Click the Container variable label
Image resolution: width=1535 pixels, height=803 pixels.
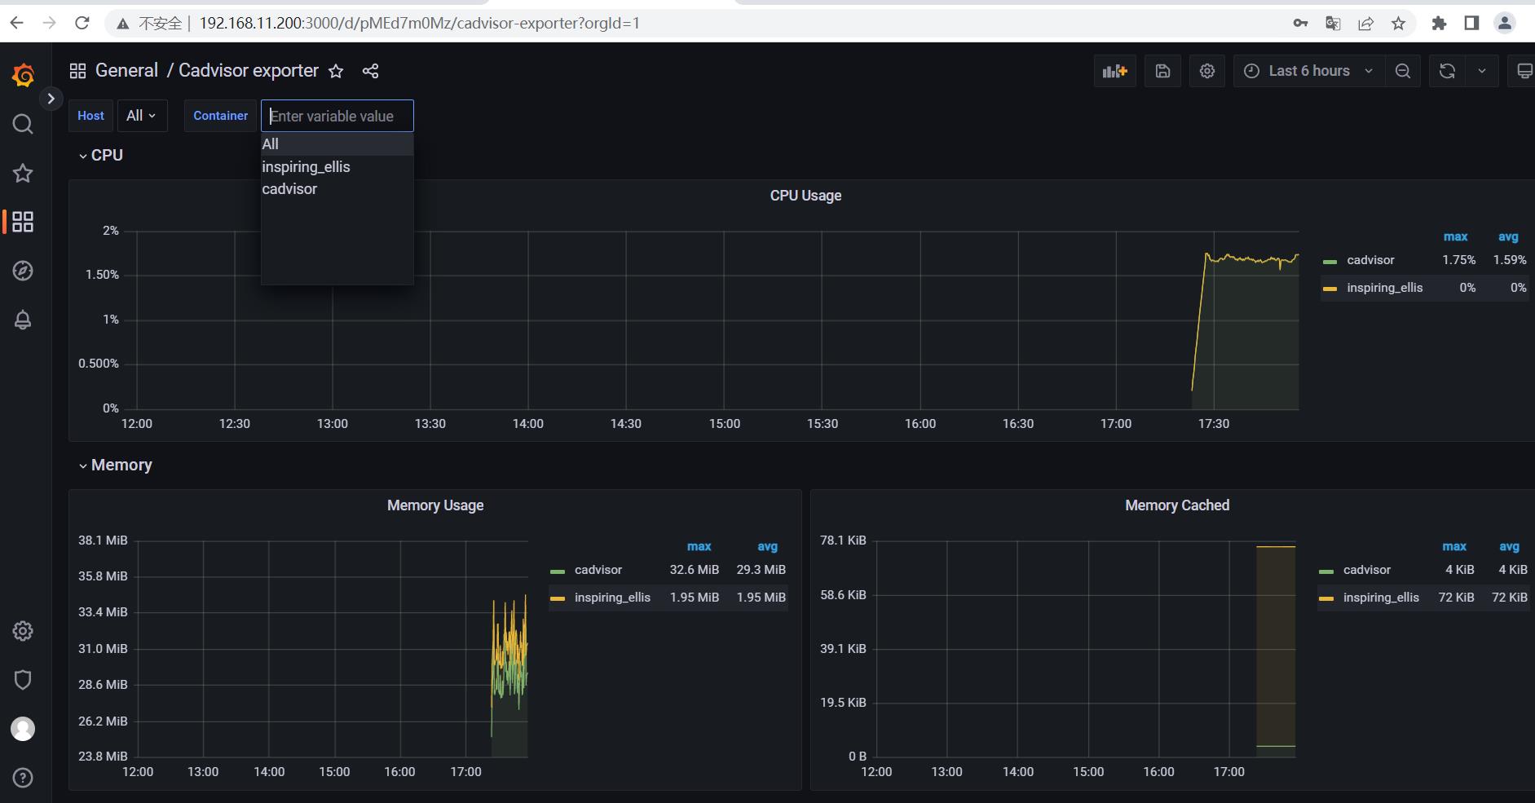point(220,116)
